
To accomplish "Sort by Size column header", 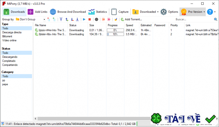I will click(97, 25).
